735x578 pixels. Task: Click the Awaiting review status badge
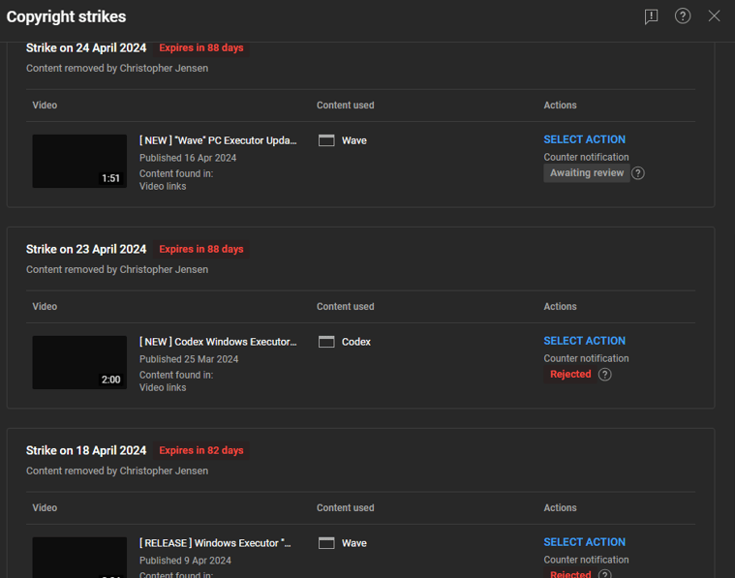click(587, 173)
